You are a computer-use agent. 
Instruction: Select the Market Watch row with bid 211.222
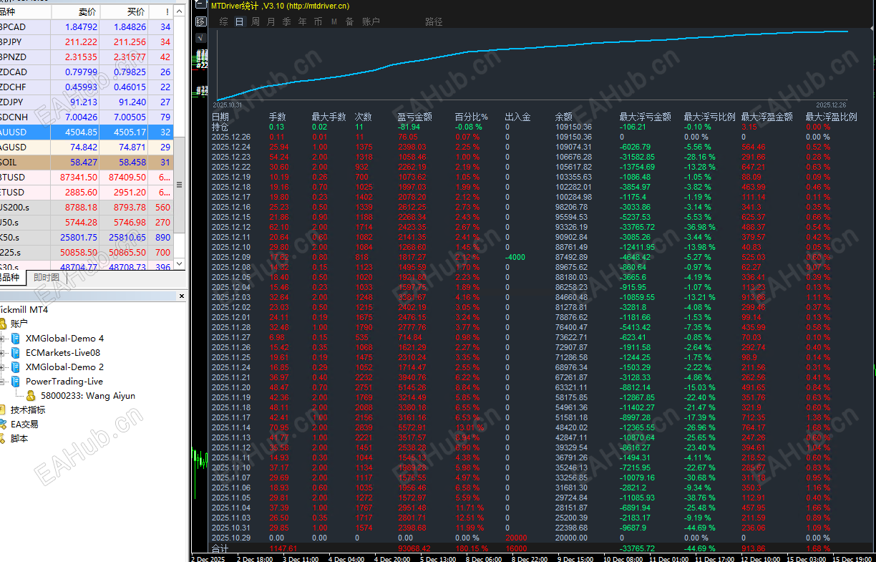[87, 42]
